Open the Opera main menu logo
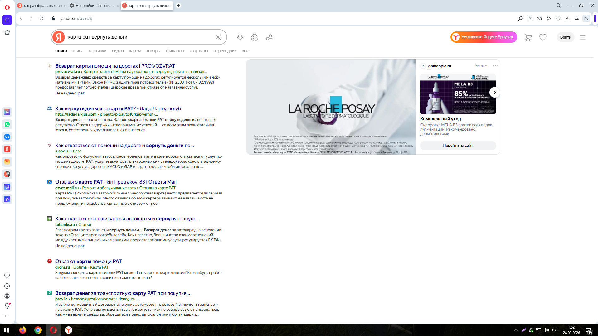This screenshot has width=598, height=336. click(7, 7)
